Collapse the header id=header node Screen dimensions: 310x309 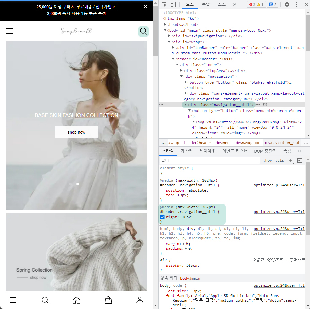173,59
